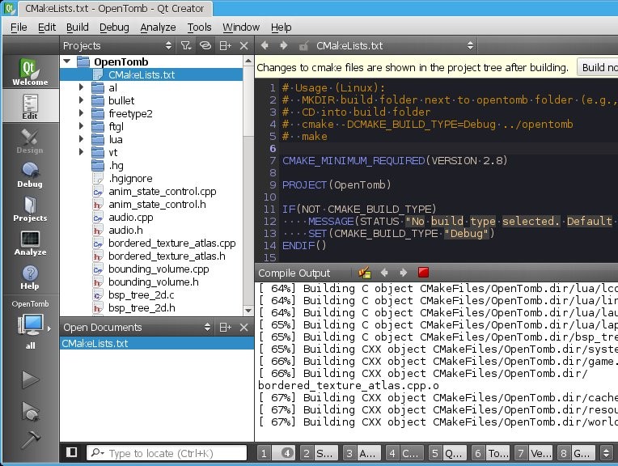618x466 pixels.
Task: Click the Type to locate field
Action: tap(167, 453)
